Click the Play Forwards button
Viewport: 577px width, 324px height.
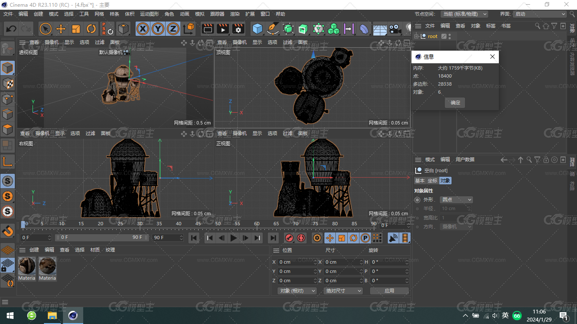233,238
